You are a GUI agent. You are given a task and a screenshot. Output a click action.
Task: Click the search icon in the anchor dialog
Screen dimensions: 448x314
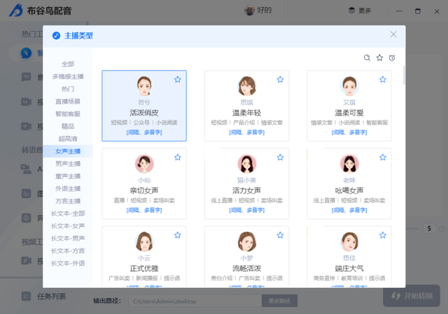pos(367,58)
